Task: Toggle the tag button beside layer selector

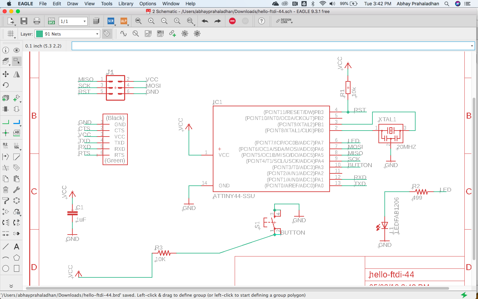Action: click(x=107, y=34)
